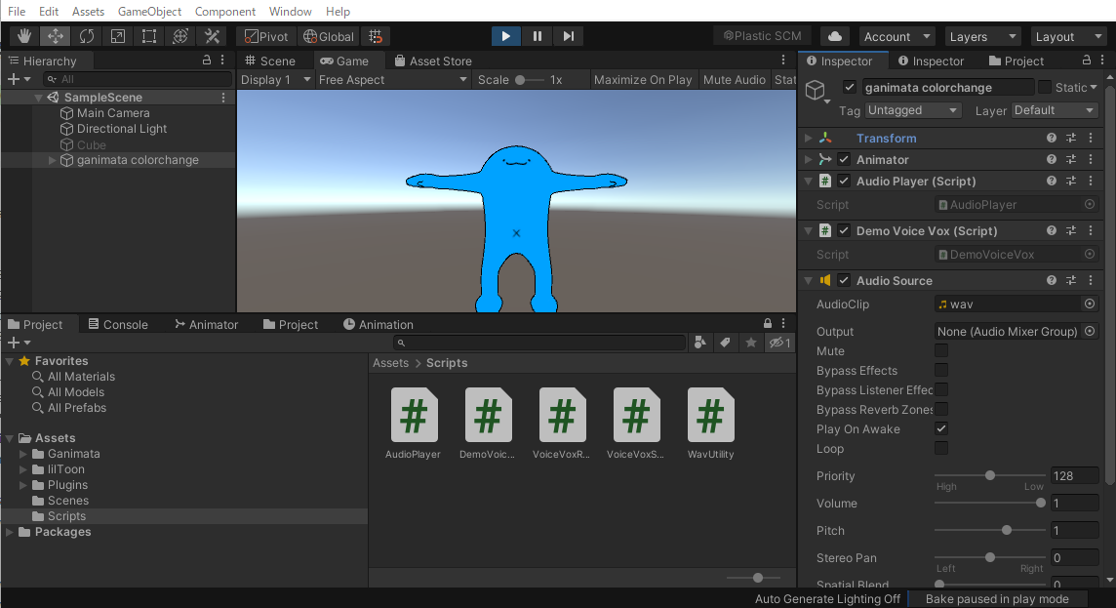
Task: Open the Tag dropdown showing Untagged
Action: click(x=912, y=110)
